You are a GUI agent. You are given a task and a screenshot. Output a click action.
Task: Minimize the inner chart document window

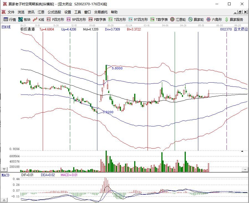pos(235,12)
